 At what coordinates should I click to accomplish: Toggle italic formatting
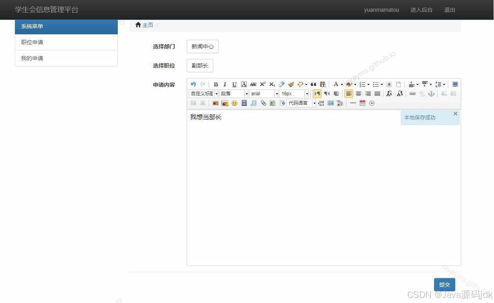[225, 84]
